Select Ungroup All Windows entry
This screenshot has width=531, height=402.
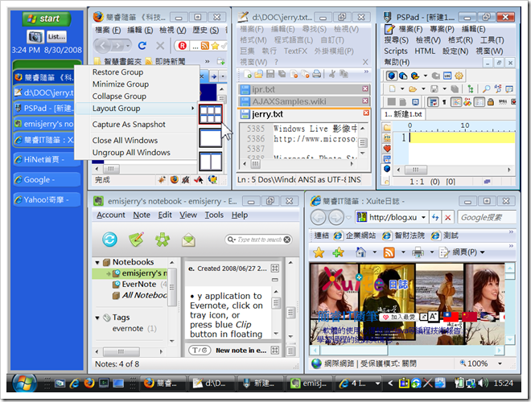click(x=131, y=153)
